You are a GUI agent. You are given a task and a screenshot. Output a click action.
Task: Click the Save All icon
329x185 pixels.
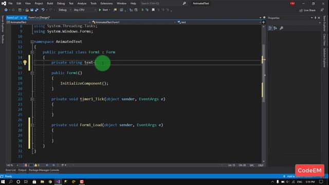[x=36, y=10]
